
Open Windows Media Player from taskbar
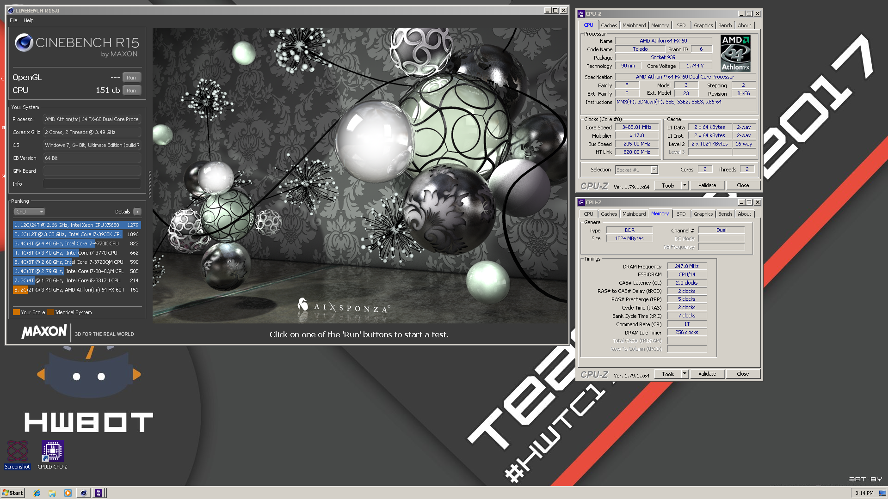tap(68, 493)
